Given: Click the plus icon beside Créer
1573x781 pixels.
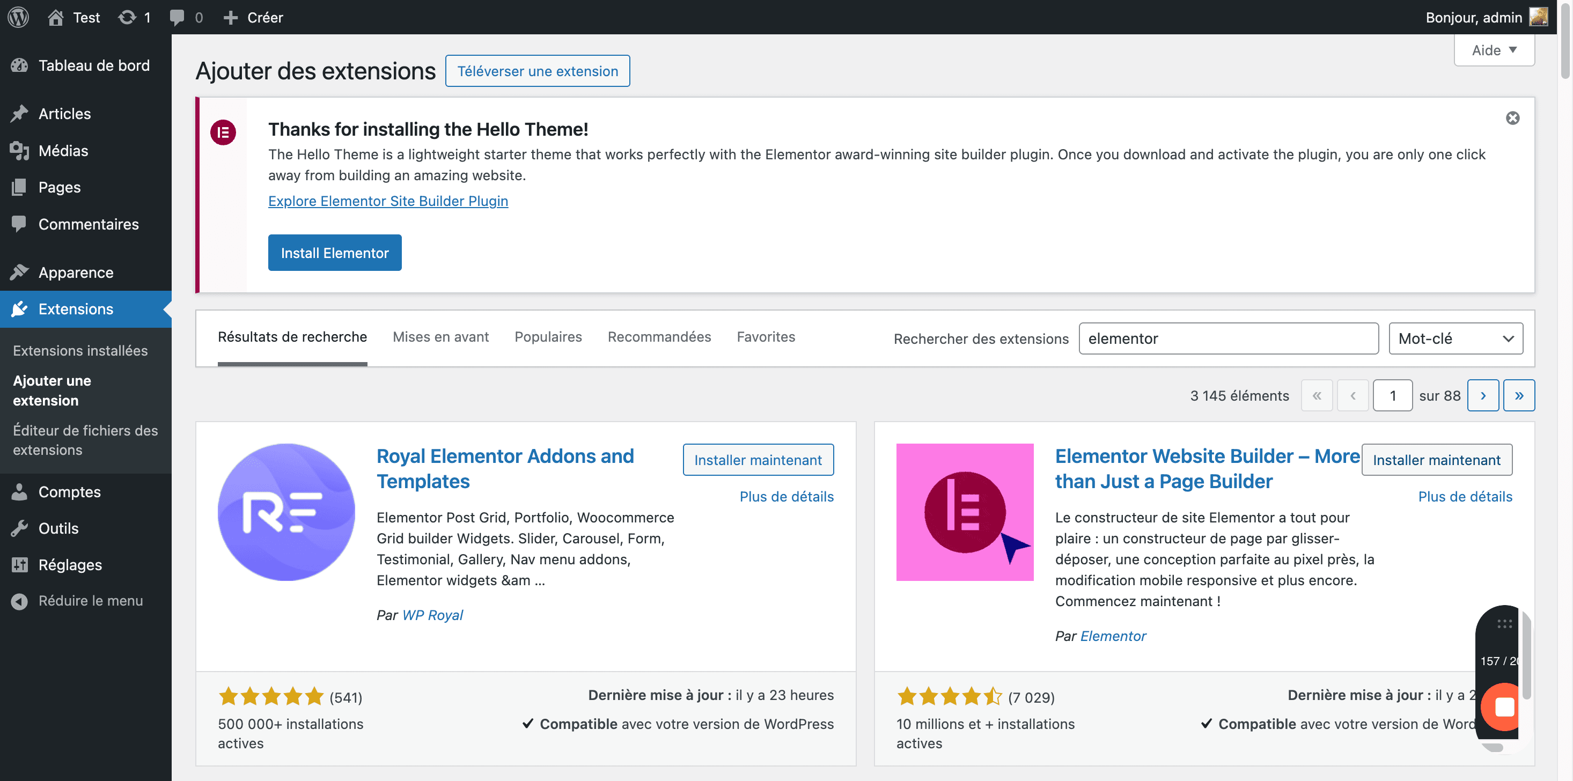Looking at the screenshot, I should tap(230, 17).
